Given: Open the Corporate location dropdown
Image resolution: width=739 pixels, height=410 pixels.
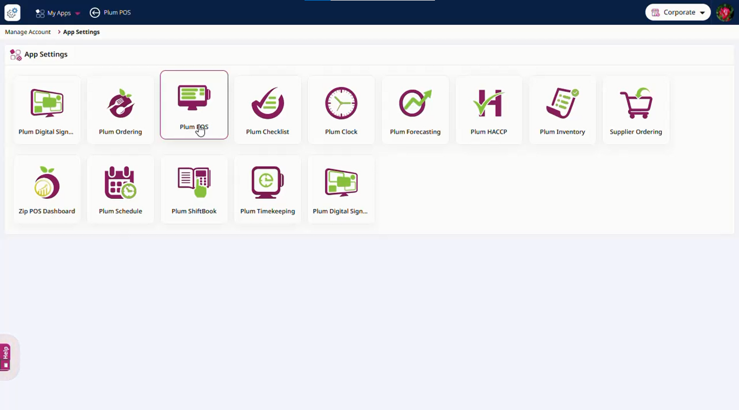Looking at the screenshot, I should click(677, 12).
